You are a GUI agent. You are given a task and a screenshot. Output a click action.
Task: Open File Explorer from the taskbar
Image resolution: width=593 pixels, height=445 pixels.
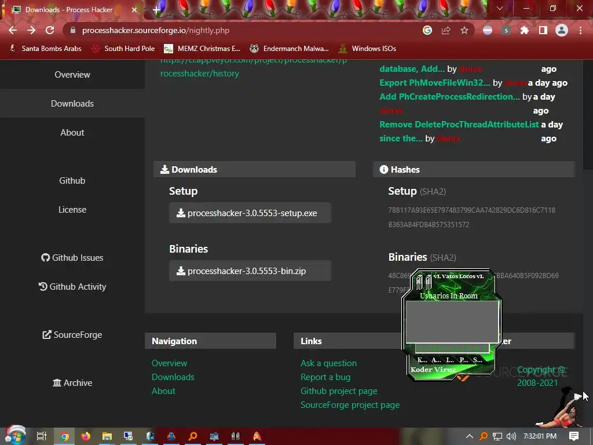(107, 436)
